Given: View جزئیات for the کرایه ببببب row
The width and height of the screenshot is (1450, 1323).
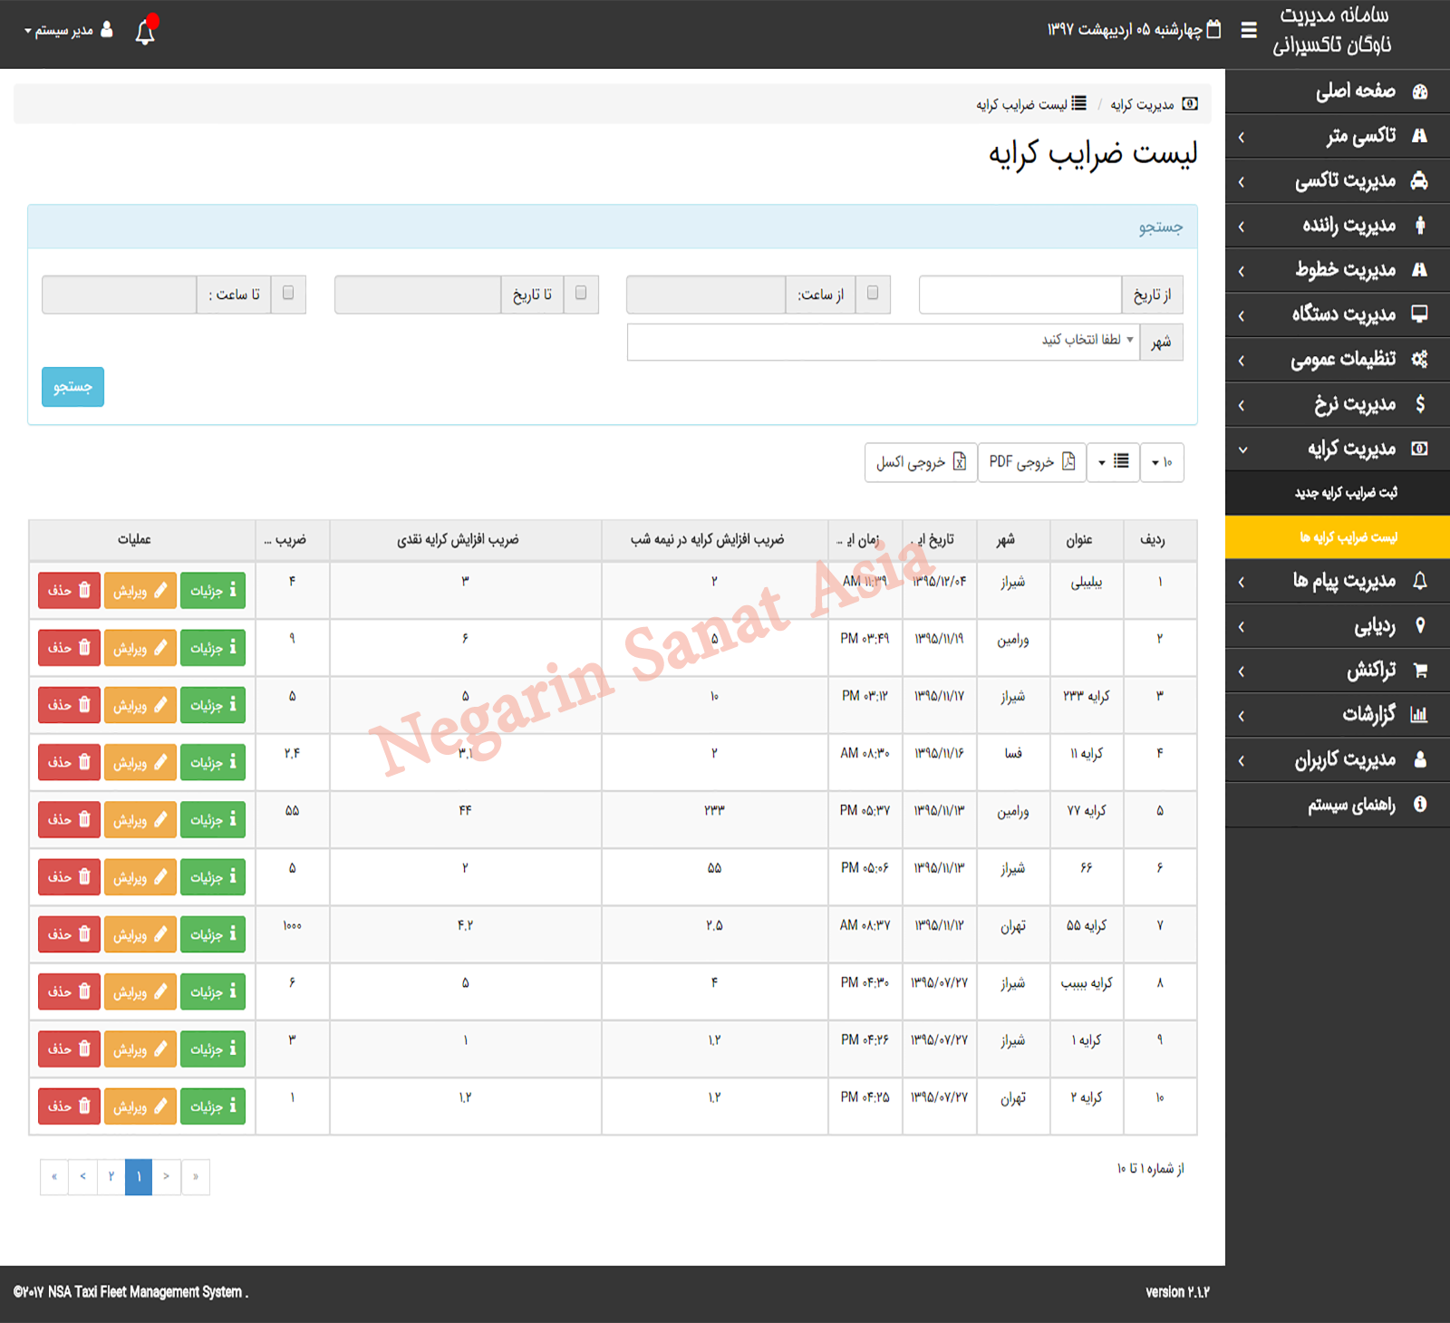Looking at the screenshot, I should 213,991.
